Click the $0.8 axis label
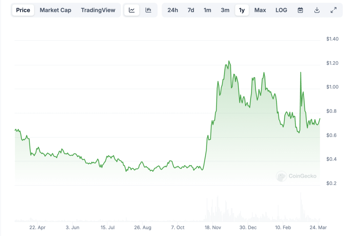Screen dimensions: 347x236 click(331, 111)
